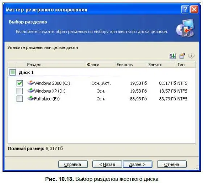The image size is (204, 183).
Task: Select the Windows 2000 (C:) row label
Action: 52,83
